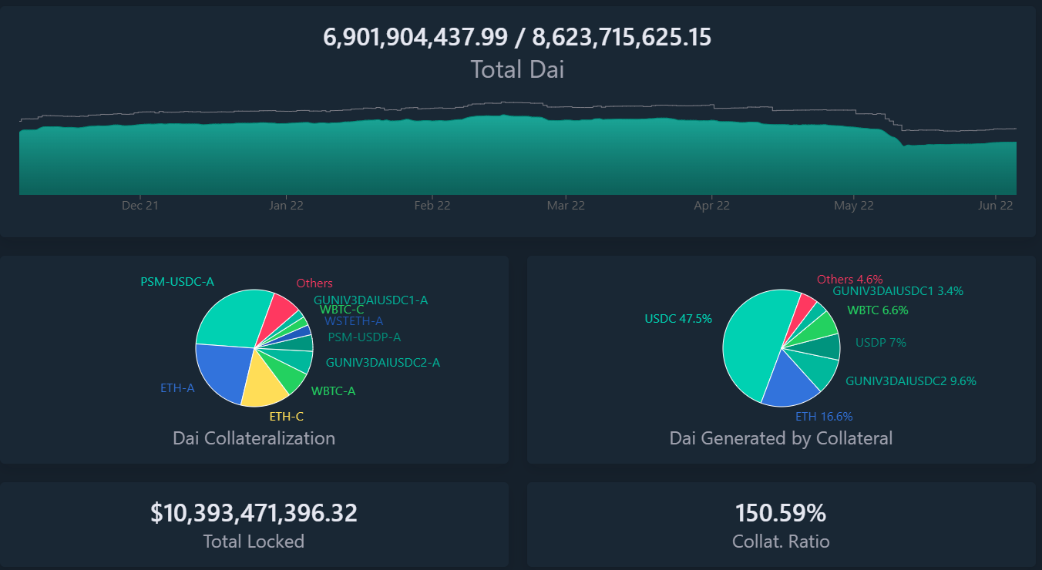This screenshot has width=1042, height=570.
Task: Click the Jan 22 axis label
Action: [x=286, y=206]
